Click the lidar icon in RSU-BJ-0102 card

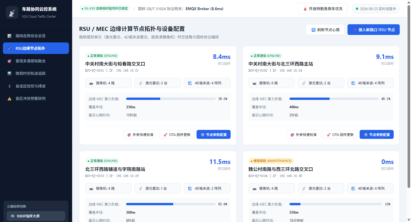click(x=304, y=83)
